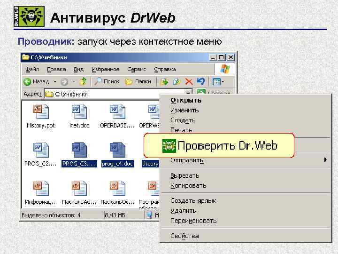Click the green Back arrow icon
This screenshot has height=254, width=338.
click(x=27, y=82)
